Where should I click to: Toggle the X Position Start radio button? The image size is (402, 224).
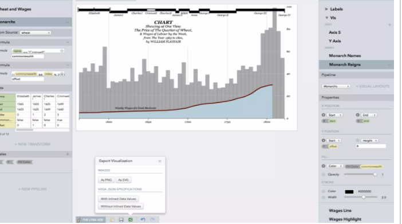click(324, 115)
